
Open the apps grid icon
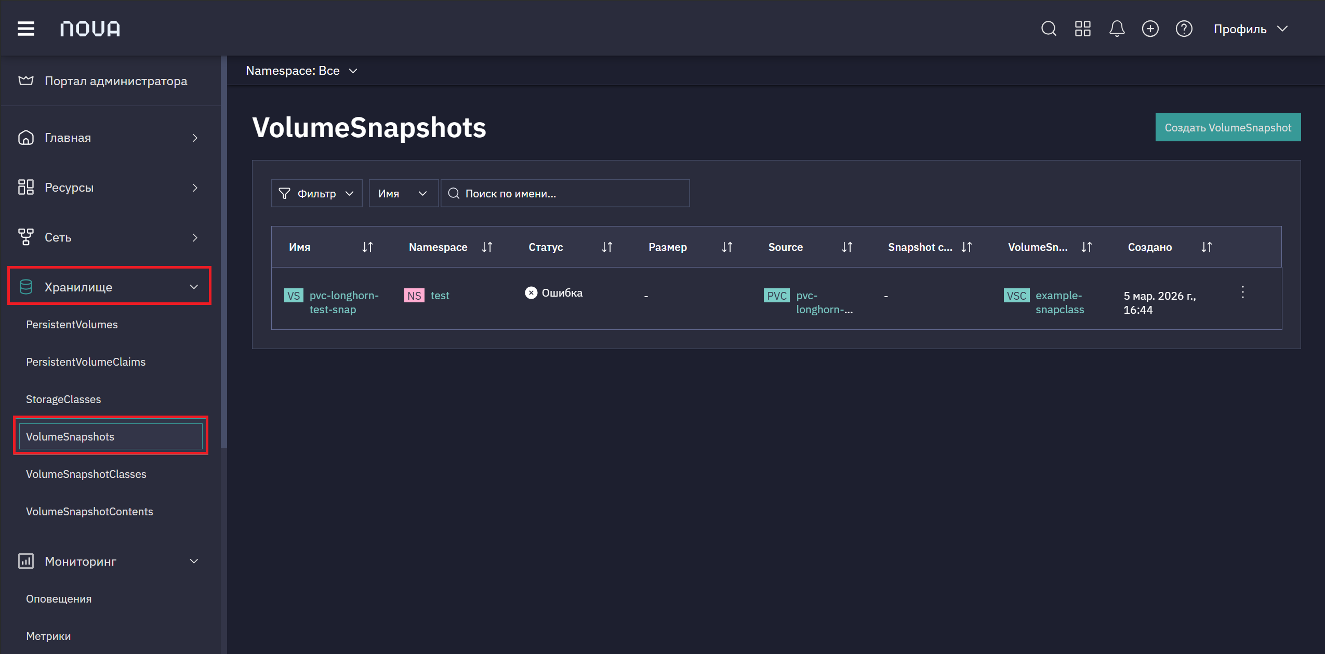tap(1083, 29)
